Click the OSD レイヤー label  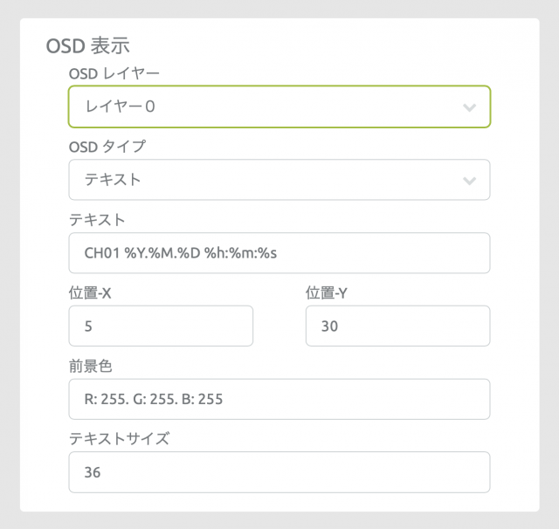[x=109, y=74]
